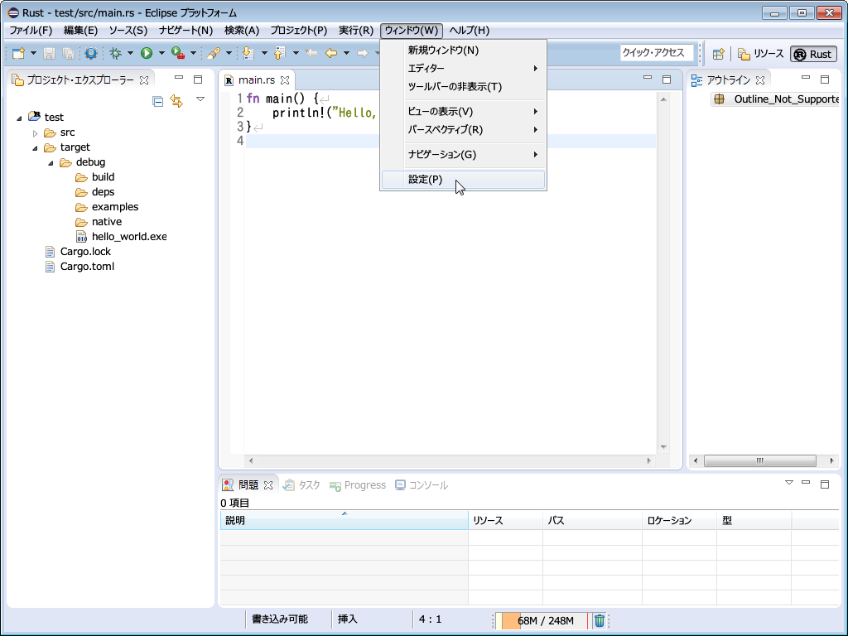Click the Save (floppy disk) toolbar icon

49,53
